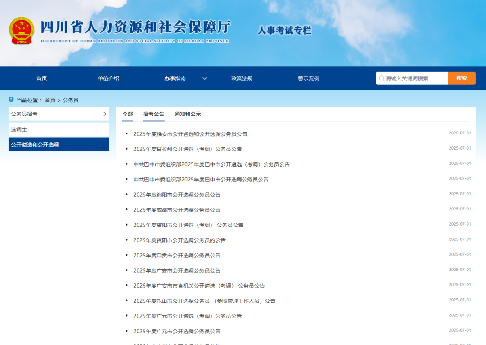The width and height of the screenshot is (486, 345).
Task: Switch to the 全部 tab
Action: click(x=128, y=114)
